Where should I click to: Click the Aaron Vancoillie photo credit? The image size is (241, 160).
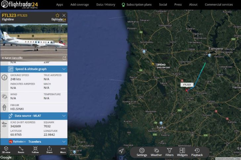12,58
